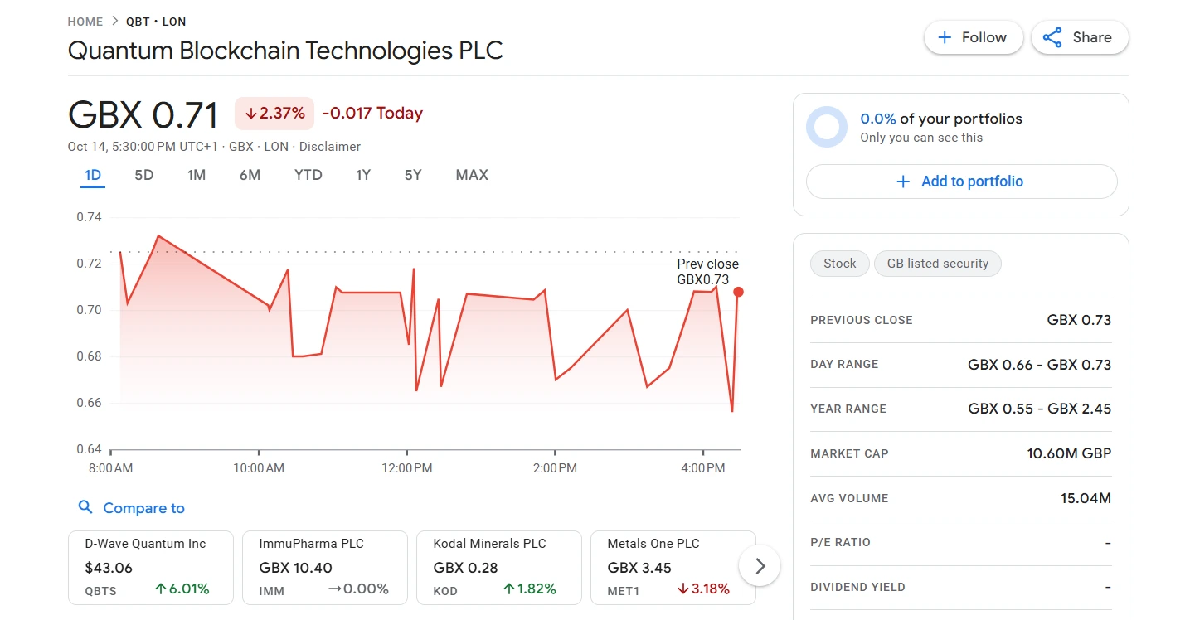The height and width of the screenshot is (620, 1190).
Task: Open the D-Wave Quantum Inc card
Action: 151,568
